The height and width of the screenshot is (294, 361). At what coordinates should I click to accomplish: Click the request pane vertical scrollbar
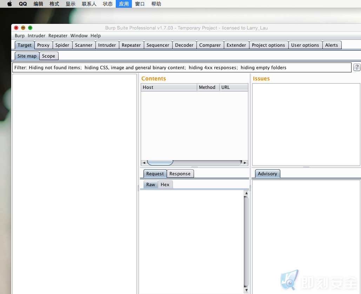(x=246, y=242)
